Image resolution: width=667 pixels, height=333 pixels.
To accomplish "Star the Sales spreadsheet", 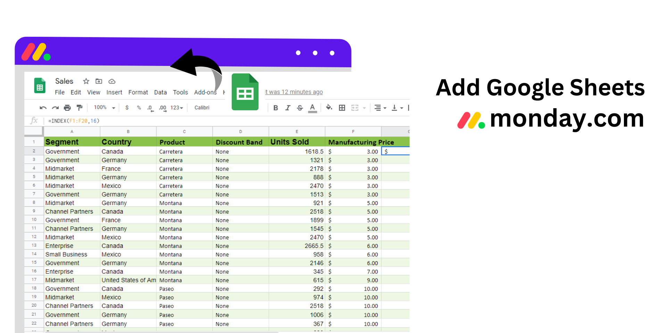I will click(86, 81).
